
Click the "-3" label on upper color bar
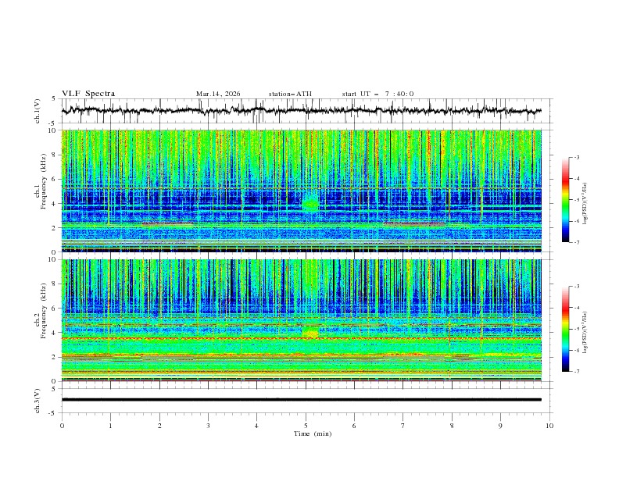click(x=576, y=157)
